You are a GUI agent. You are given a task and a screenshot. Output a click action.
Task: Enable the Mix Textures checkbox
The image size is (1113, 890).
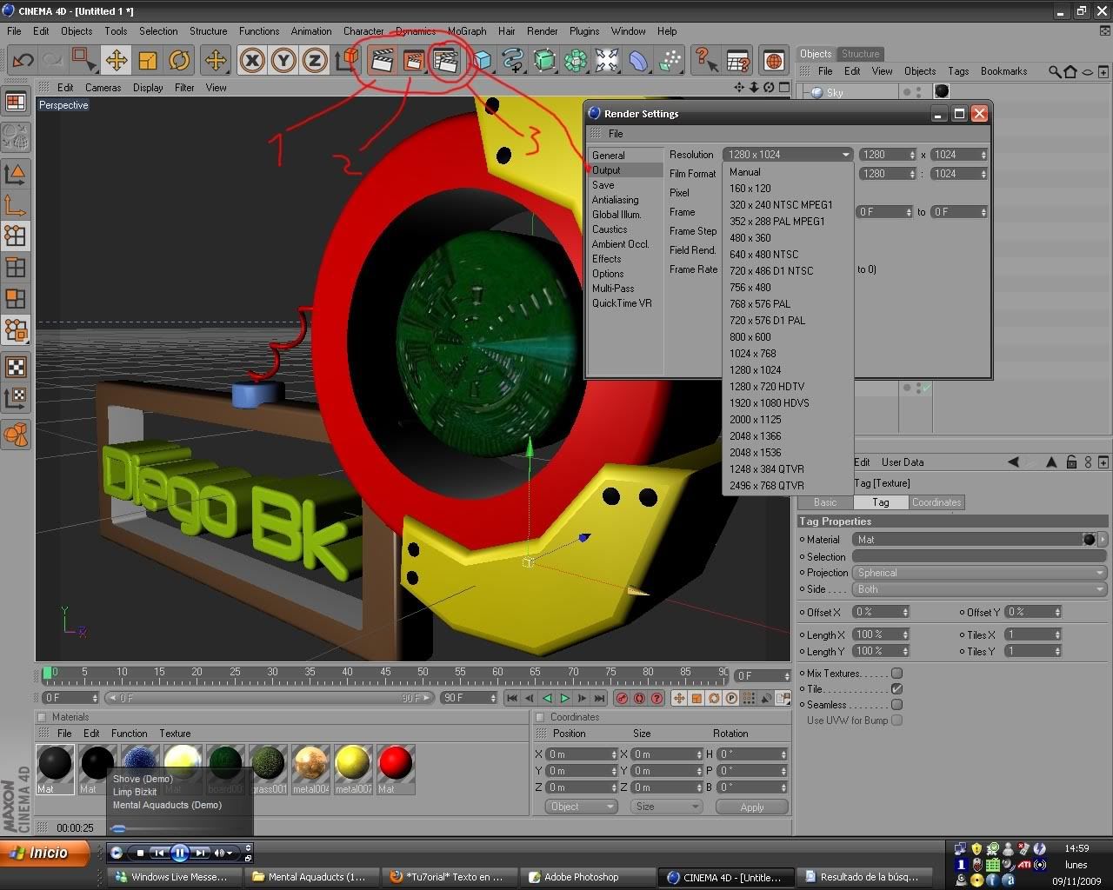click(x=896, y=673)
